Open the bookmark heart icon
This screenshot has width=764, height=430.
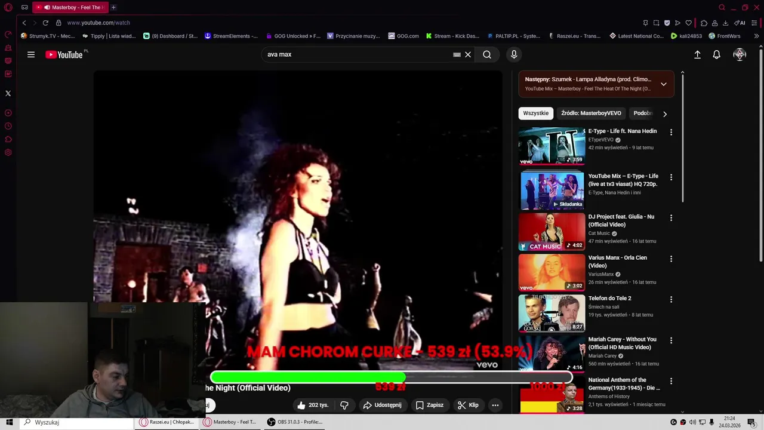pyautogui.click(x=688, y=23)
